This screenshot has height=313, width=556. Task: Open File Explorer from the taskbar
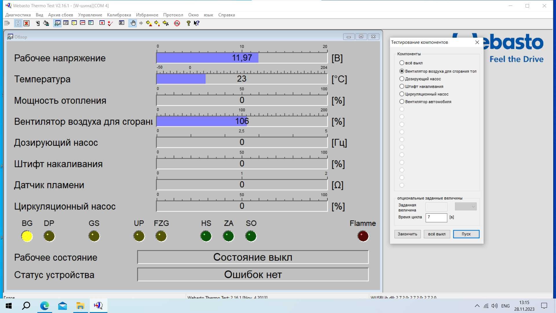coord(80,306)
